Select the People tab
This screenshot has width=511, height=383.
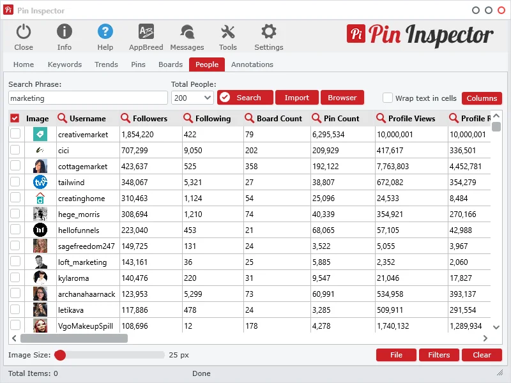[207, 64]
